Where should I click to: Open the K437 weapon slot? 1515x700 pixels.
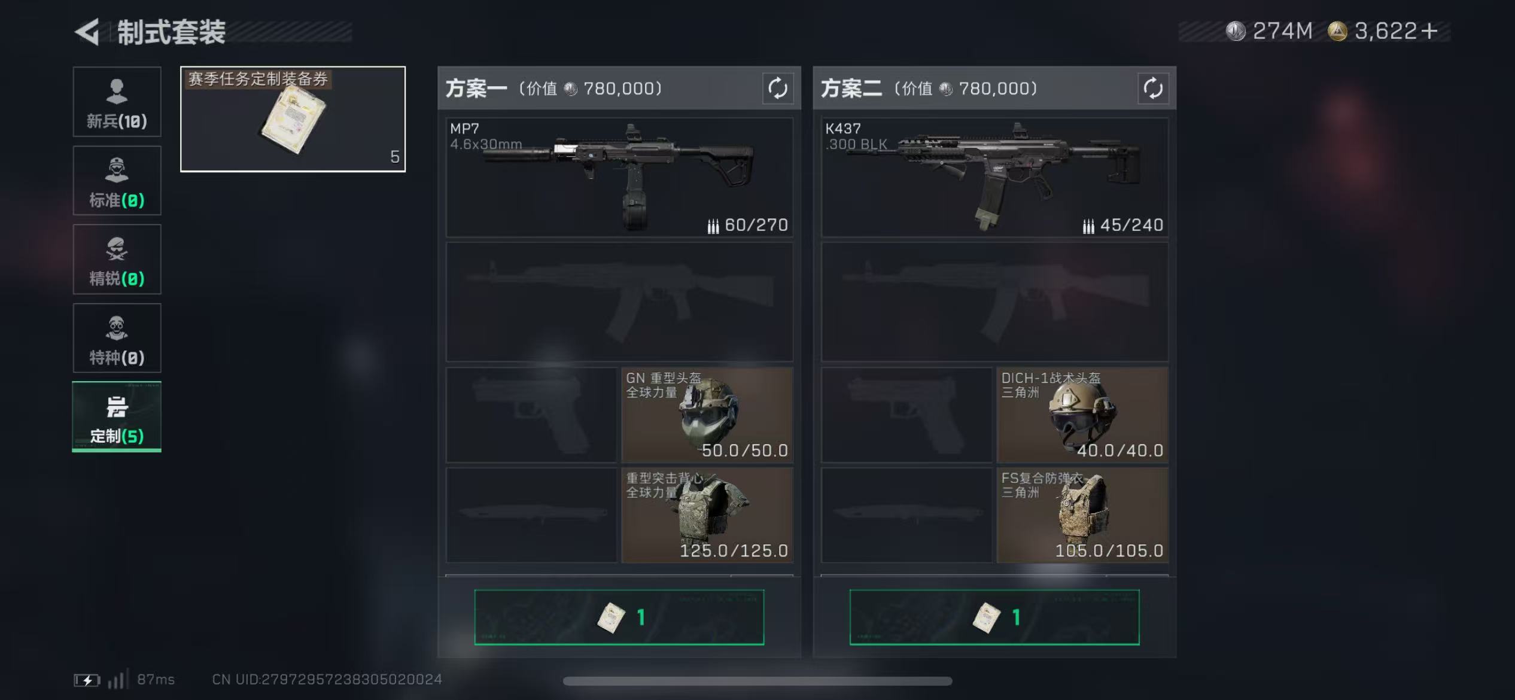tap(994, 177)
